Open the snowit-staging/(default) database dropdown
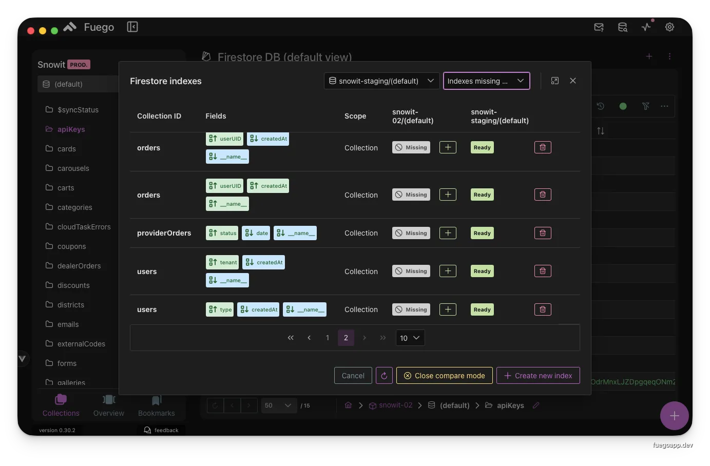The height and width of the screenshot is (466, 710). click(381, 81)
